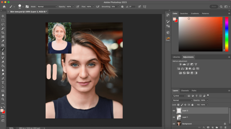This screenshot has width=231, height=129.
Task: Open the Smoothing dropdown arrow
Action: click(118, 7)
